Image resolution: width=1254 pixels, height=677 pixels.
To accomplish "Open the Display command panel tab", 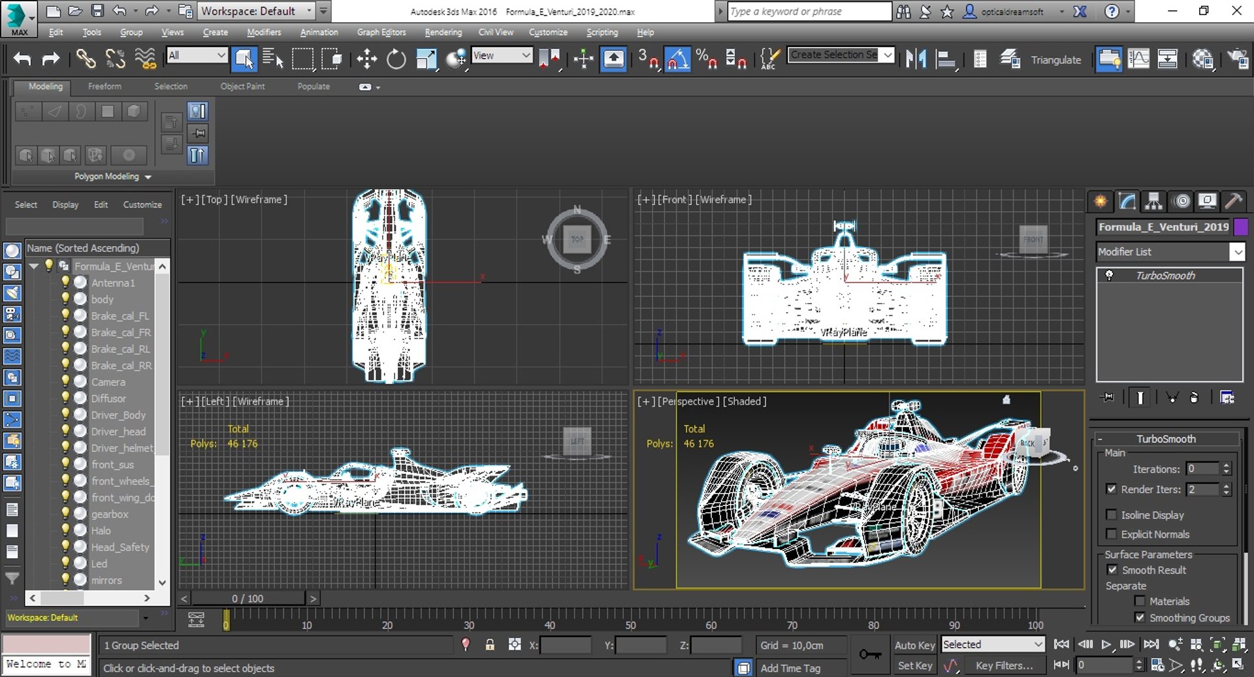I will (x=1208, y=201).
